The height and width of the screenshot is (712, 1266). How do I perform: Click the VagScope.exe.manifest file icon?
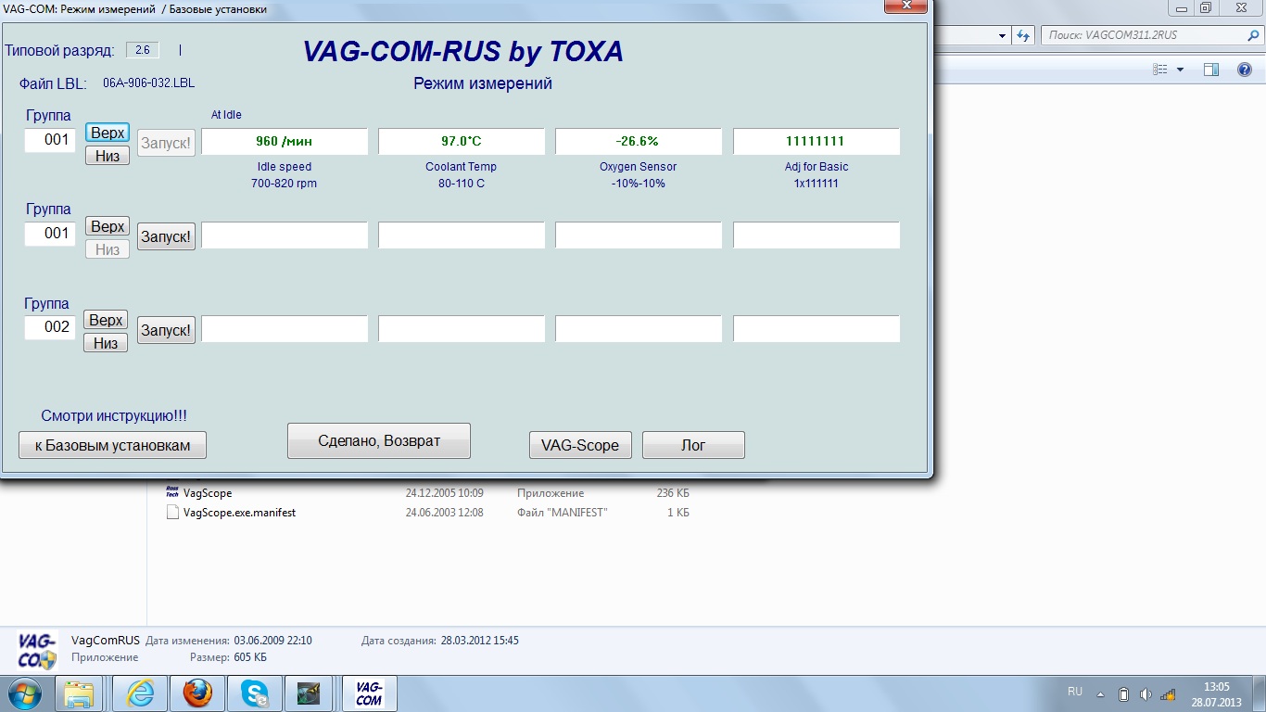[x=172, y=513]
